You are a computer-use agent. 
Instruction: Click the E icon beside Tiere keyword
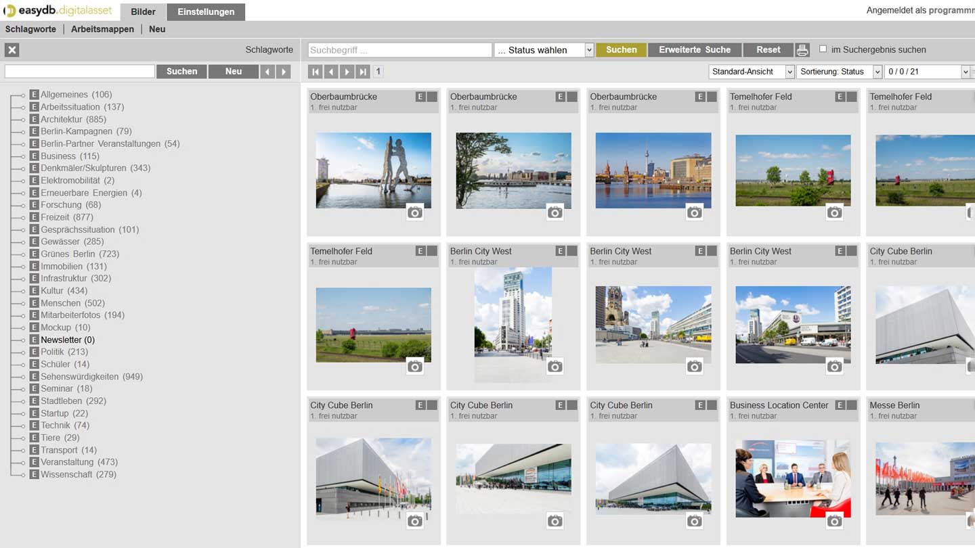pos(34,438)
